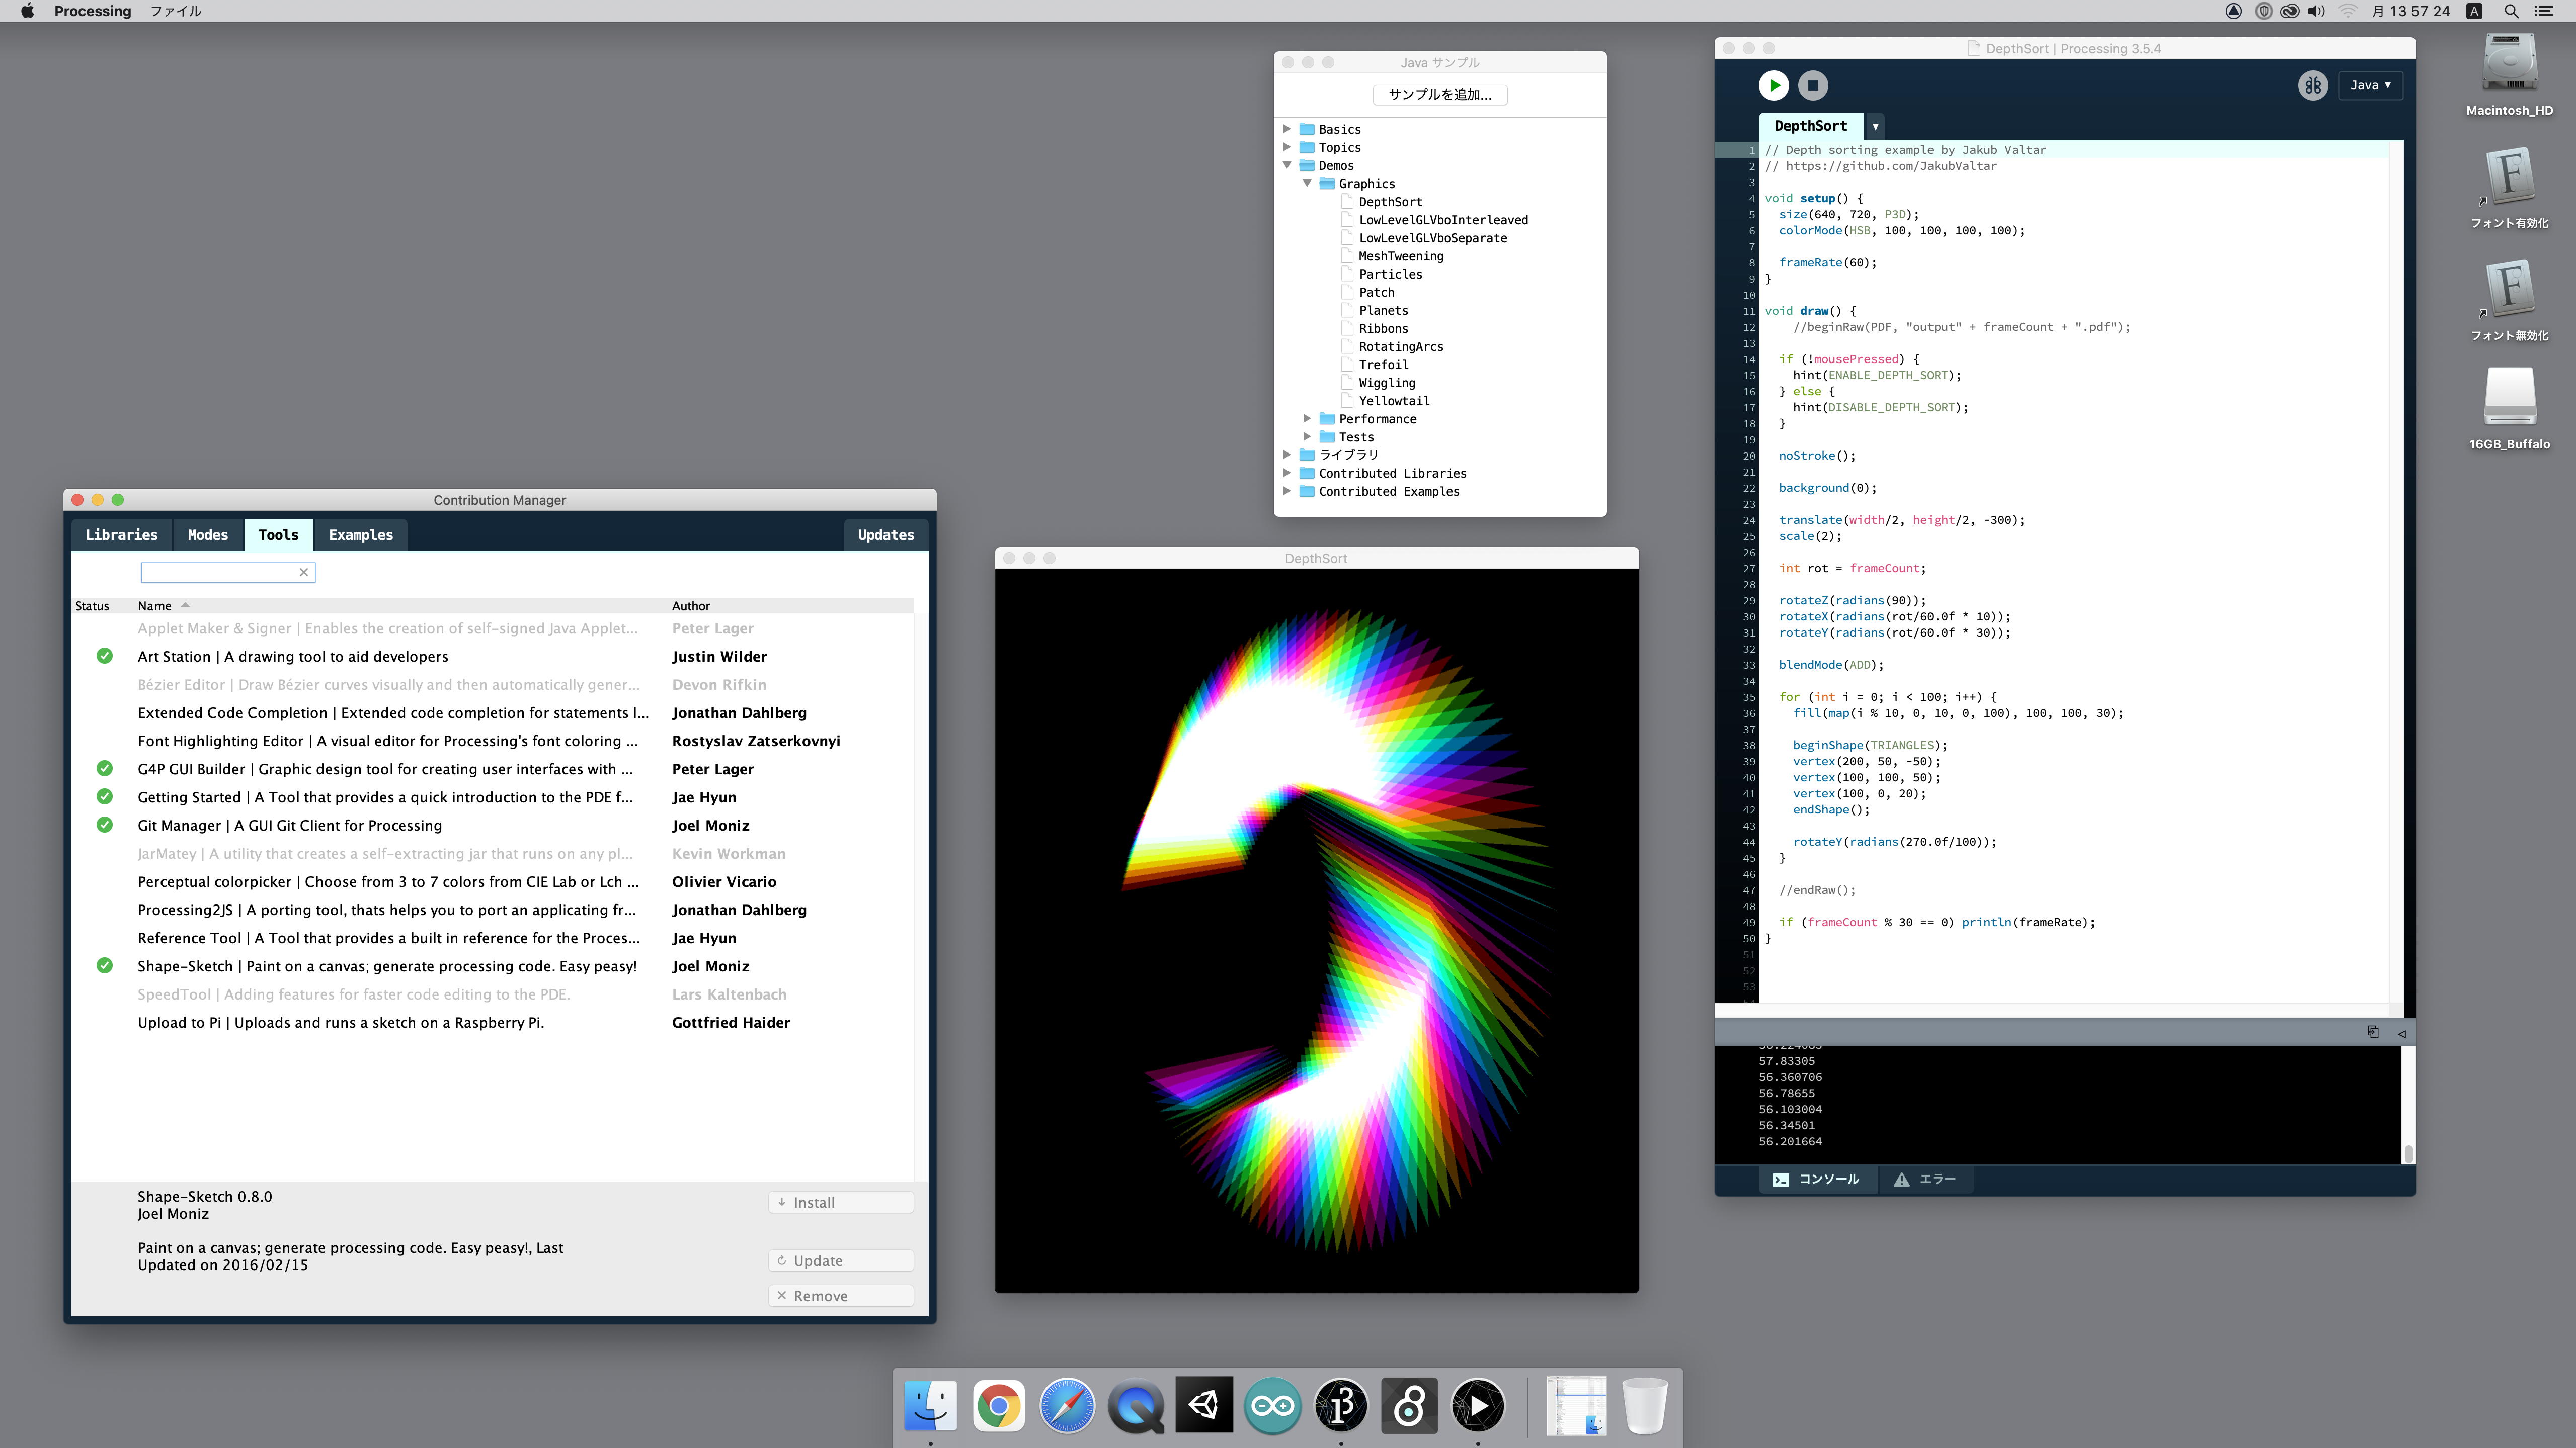This screenshot has width=2576, height=1448.
Task: Open the Java mode dropdown
Action: 2370,86
